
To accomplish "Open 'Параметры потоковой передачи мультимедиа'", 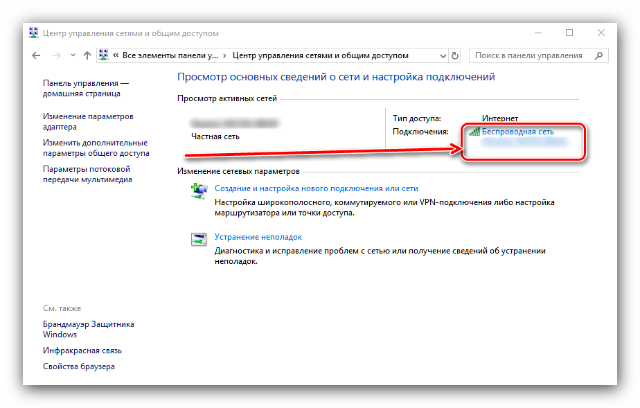I will pyautogui.click(x=87, y=175).
